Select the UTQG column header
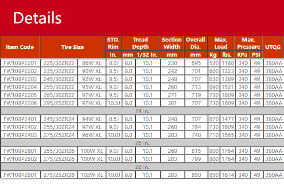Viewport: 284px width, 190px height. [x=273, y=47]
